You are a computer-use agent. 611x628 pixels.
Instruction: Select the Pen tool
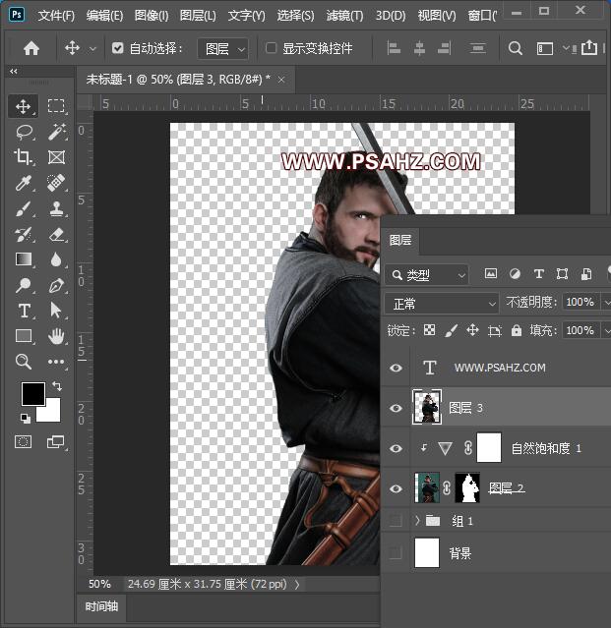(x=56, y=285)
